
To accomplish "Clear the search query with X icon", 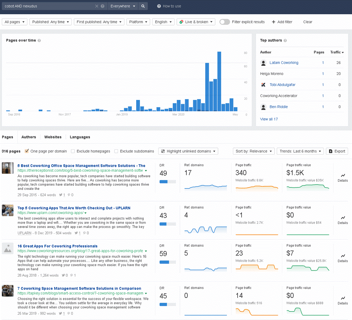I will point(97,6).
